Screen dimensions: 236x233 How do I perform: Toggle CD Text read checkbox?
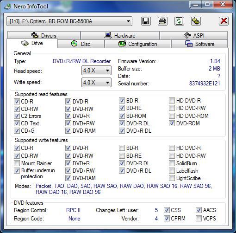pos(17,123)
